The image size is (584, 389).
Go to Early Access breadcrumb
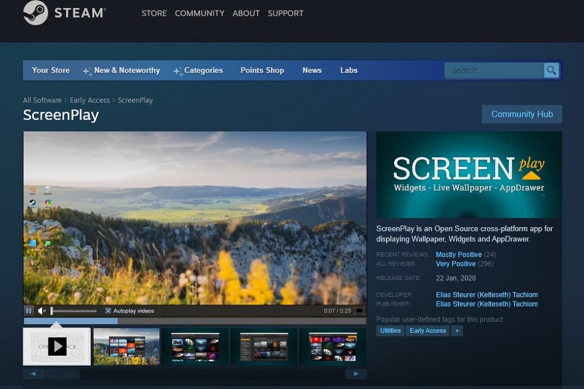(x=90, y=100)
